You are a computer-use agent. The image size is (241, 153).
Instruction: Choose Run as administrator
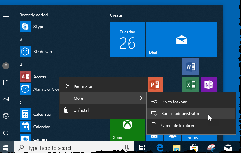[x=191, y=114]
